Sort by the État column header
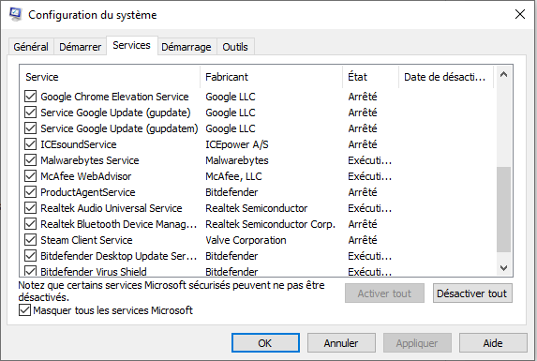Image resolution: width=537 pixels, height=361 pixels. pyautogui.click(x=371, y=77)
